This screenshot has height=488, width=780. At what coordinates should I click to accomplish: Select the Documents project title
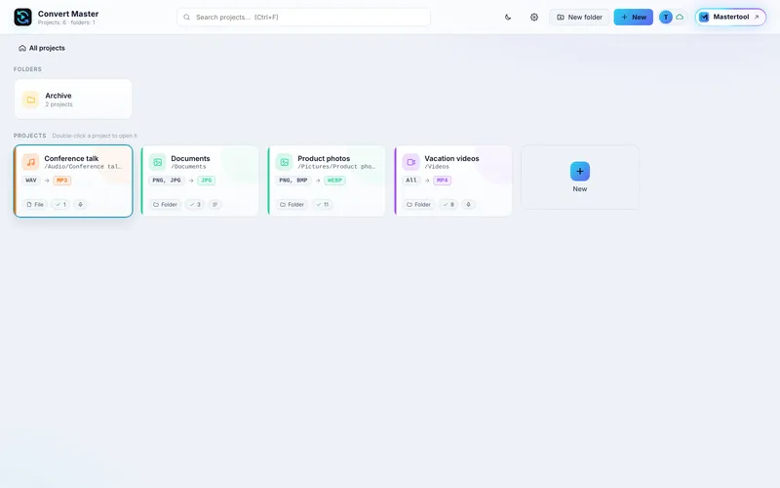pyautogui.click(x=190, y=158)
